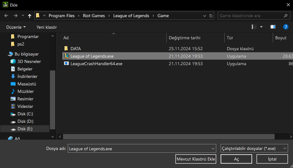Navigate to Program Files breadcrumb

[x=61, y=16]
